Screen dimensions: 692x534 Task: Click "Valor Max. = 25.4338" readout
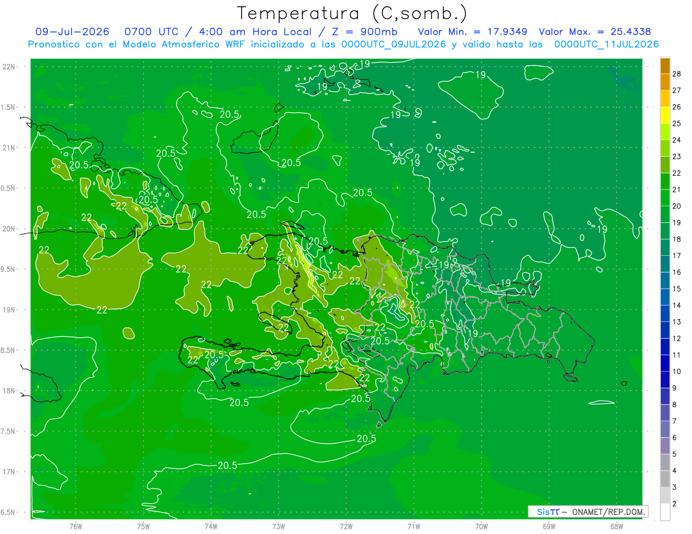click(595, 32)
